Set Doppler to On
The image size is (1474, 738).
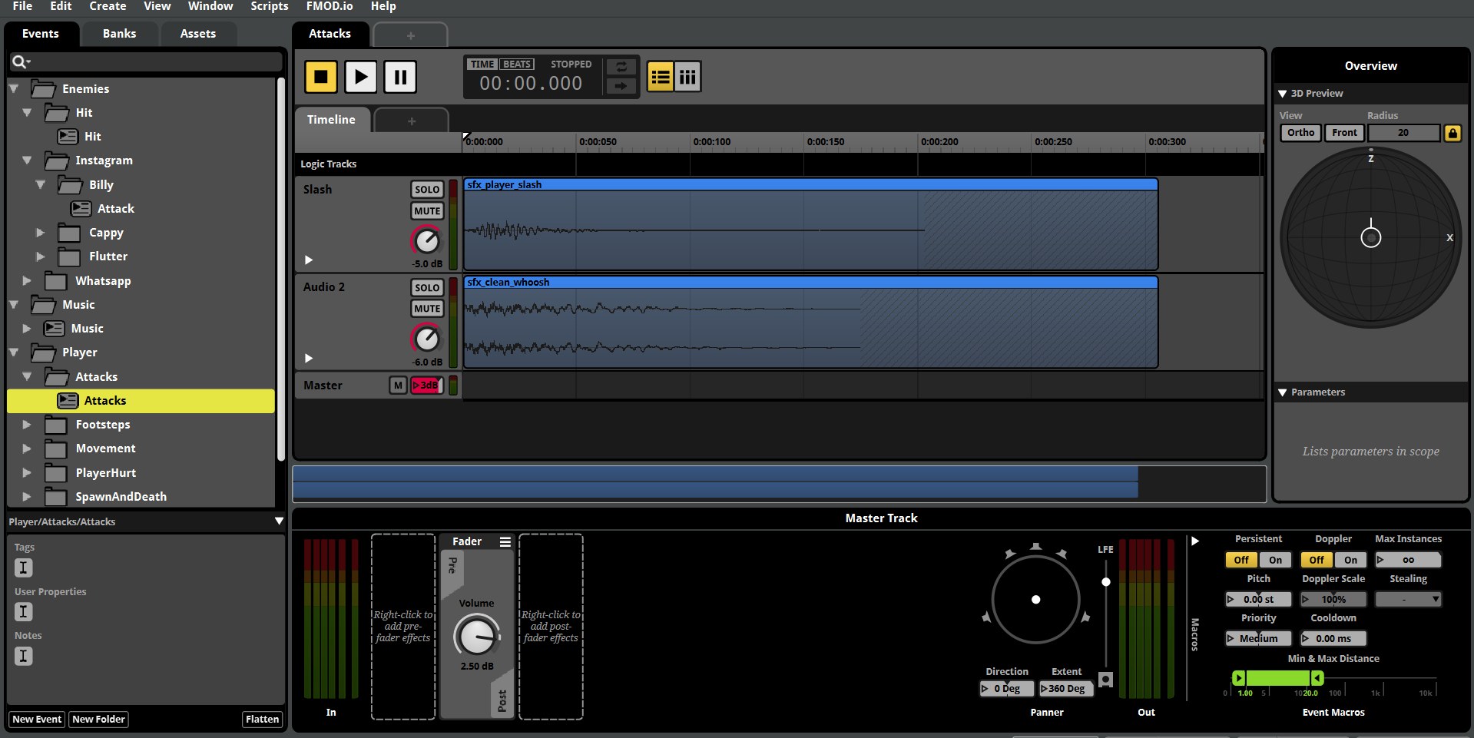click(x=1350, y=560)
